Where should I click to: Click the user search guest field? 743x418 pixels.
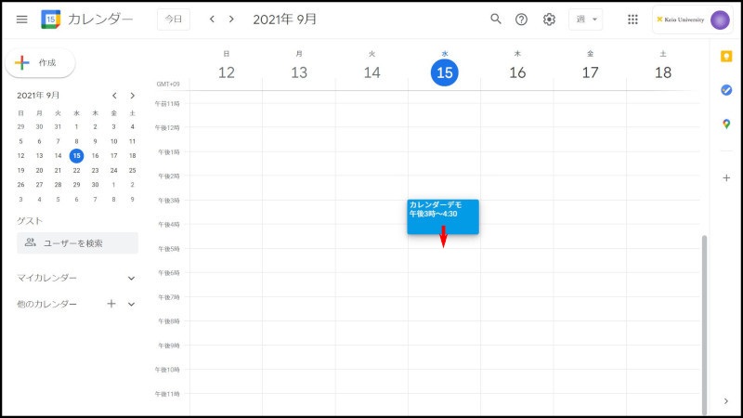pos(78,243)
